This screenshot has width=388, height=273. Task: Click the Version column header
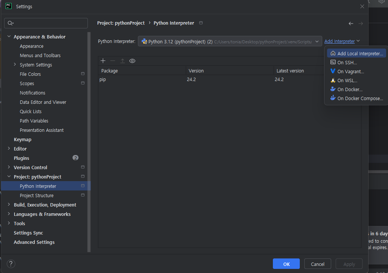click(230, 71)
